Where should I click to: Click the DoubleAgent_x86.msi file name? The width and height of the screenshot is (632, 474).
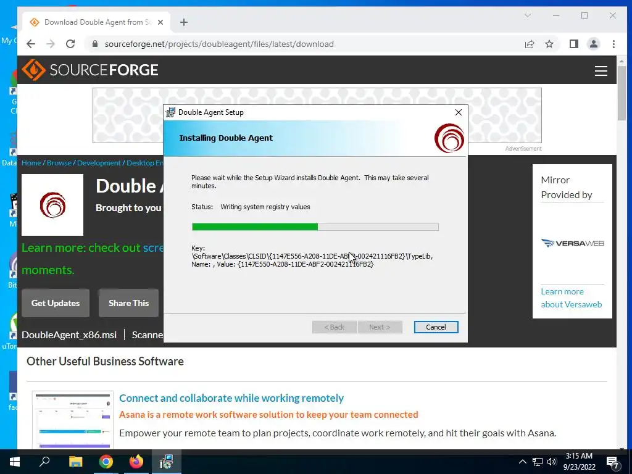pyautogui.click(x=69, y=335)
